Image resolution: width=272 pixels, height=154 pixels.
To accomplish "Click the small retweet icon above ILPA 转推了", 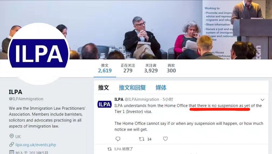I will click(110, 149).
